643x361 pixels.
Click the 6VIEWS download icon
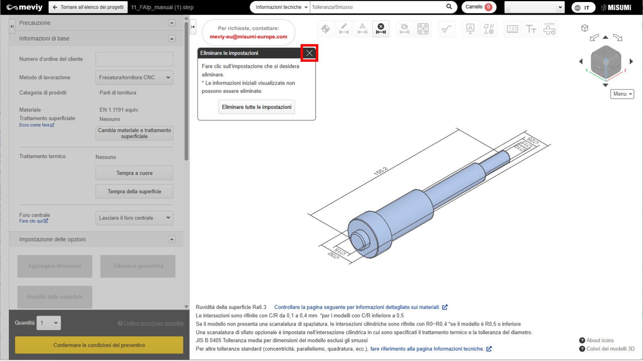(x=549, y=29)
